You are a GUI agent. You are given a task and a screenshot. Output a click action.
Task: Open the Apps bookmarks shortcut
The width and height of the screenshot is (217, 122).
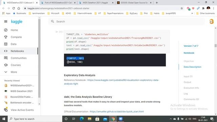tap(6, 13)
